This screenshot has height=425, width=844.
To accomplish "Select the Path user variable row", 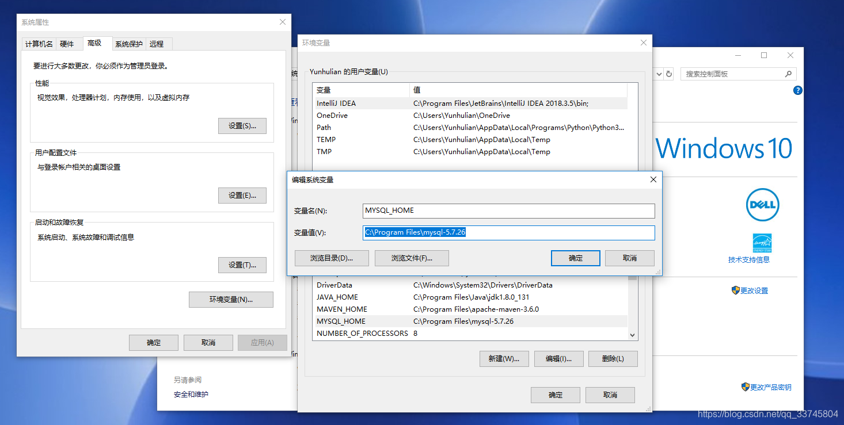I will tap(470, 128).
